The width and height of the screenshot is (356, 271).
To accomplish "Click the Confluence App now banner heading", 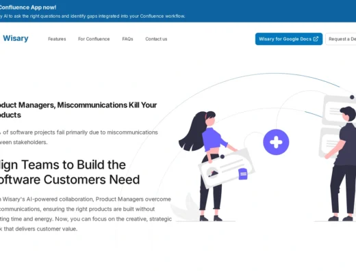I will click(27, 8).
